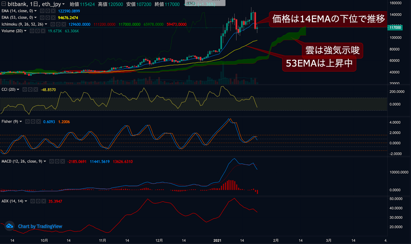Remove the EMA 53 indicator with X icon
411x244 pixels.
tap(53, 18)
